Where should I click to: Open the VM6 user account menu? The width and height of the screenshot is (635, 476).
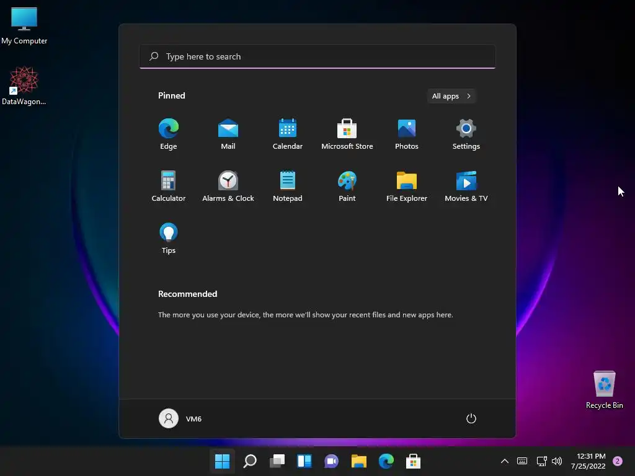pyautogui.click(x=180, y=418)
